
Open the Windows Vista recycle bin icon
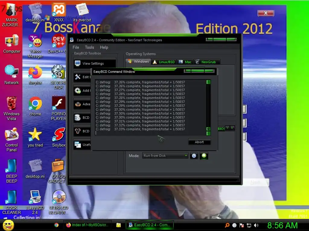(12, 108)
